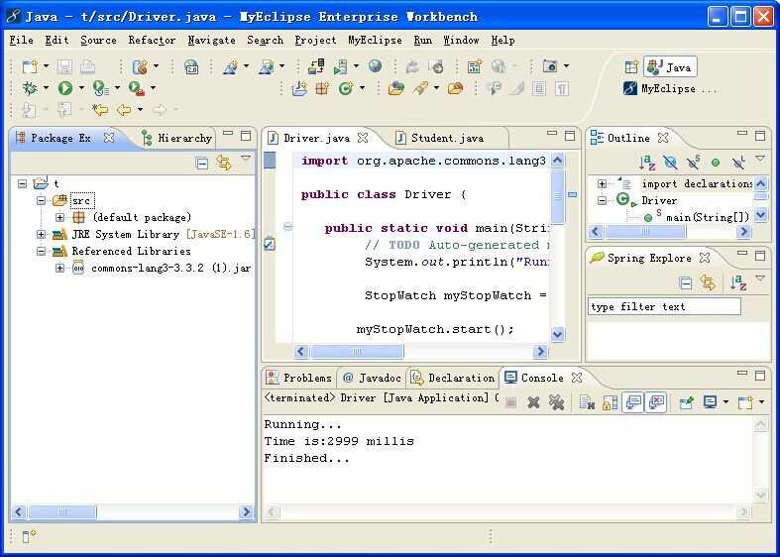
Task: Click the New Java Project icon
Action: click(299, 88)
